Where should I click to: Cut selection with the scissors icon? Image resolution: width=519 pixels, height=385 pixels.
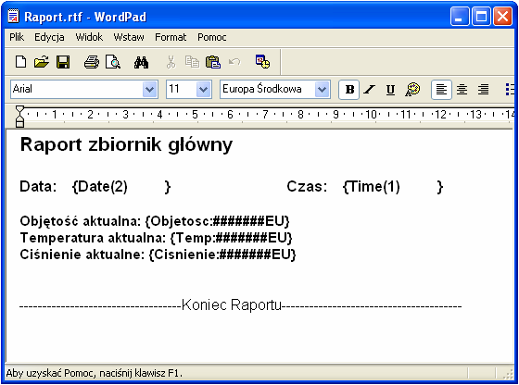point(171,62)
